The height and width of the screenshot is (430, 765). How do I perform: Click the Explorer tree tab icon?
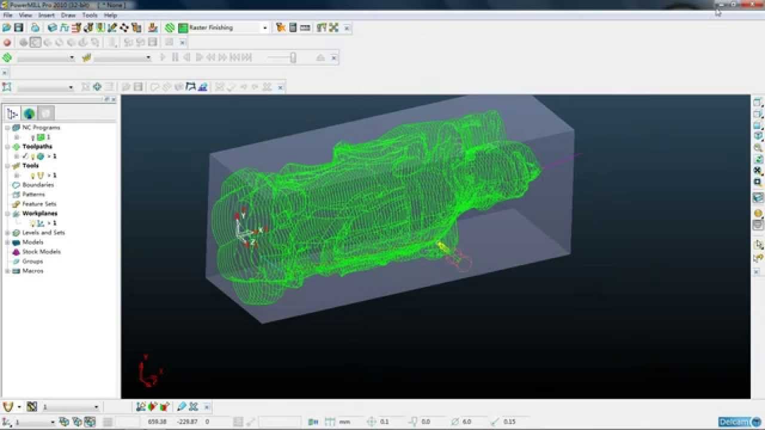pos(12,113)
